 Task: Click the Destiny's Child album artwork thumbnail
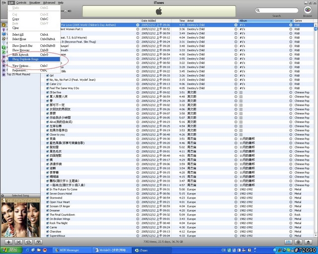[20, 218]
